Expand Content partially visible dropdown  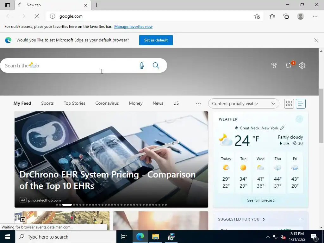[244, 103]
